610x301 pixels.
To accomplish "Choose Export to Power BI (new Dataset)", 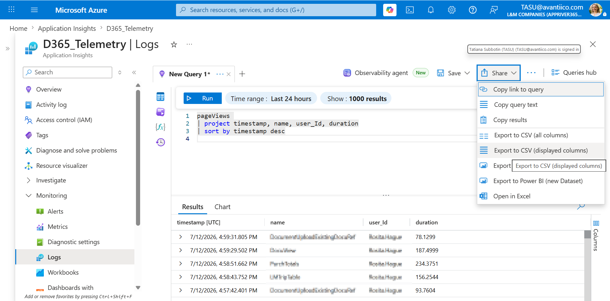I will [541, 181].
